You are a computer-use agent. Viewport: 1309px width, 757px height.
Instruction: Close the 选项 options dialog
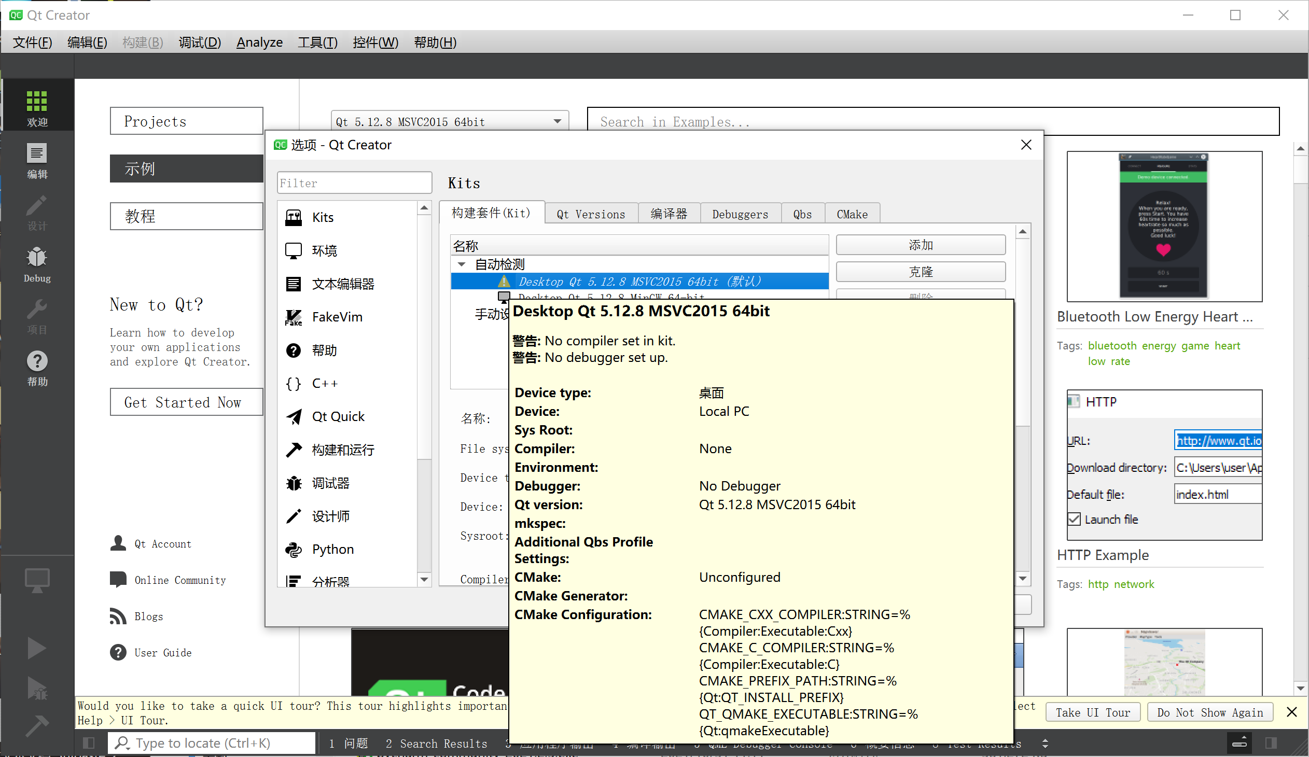1026,145
